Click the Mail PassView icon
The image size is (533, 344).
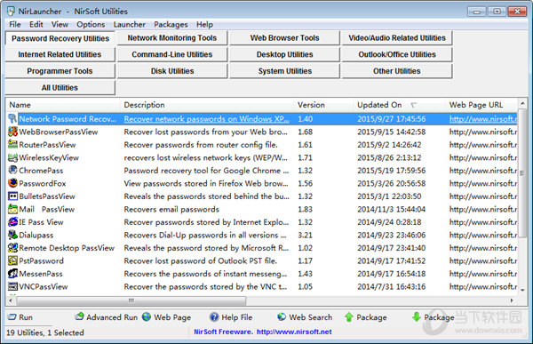(x=12, y=209)
